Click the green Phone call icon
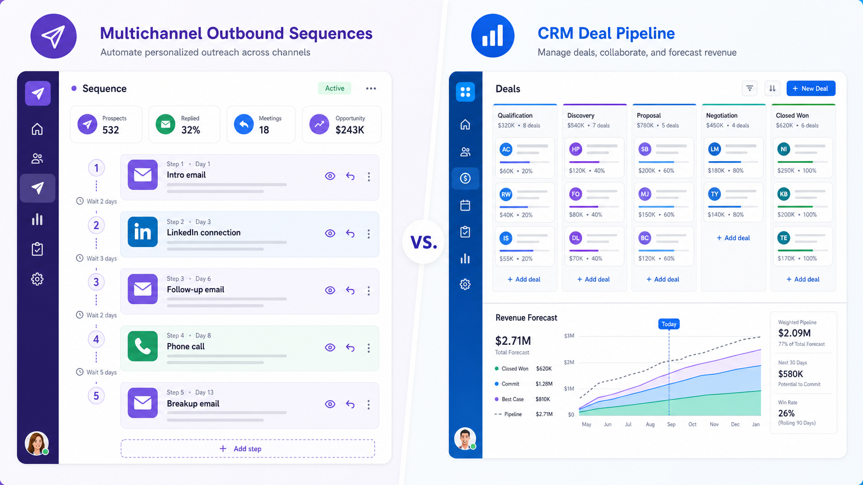Viewport: 863px width, 485px height. (143, 346)
